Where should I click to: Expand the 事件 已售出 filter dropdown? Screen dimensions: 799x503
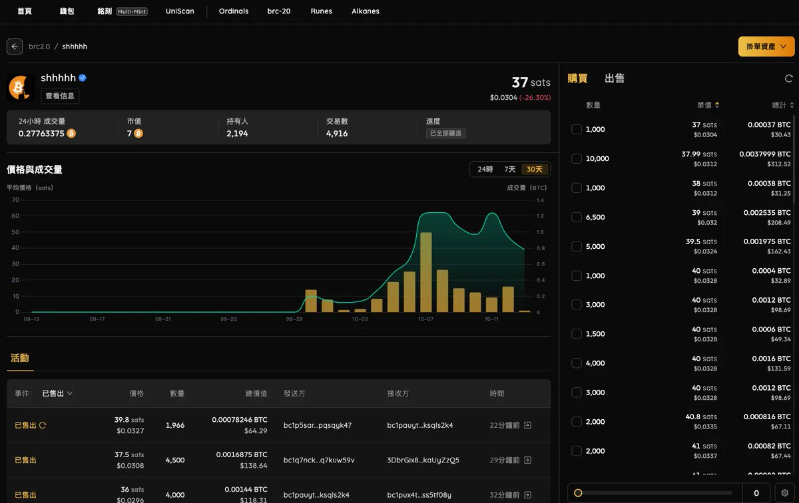(x=57, y=393)
